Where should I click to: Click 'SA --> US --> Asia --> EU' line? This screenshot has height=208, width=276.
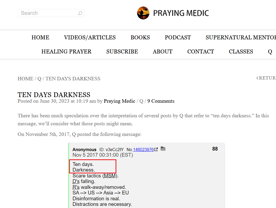pyautogui.click(x=101, y=193)
